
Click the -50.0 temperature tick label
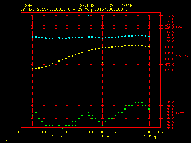coord(170,32)
